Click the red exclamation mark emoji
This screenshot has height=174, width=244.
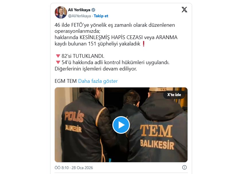point(144,44)
